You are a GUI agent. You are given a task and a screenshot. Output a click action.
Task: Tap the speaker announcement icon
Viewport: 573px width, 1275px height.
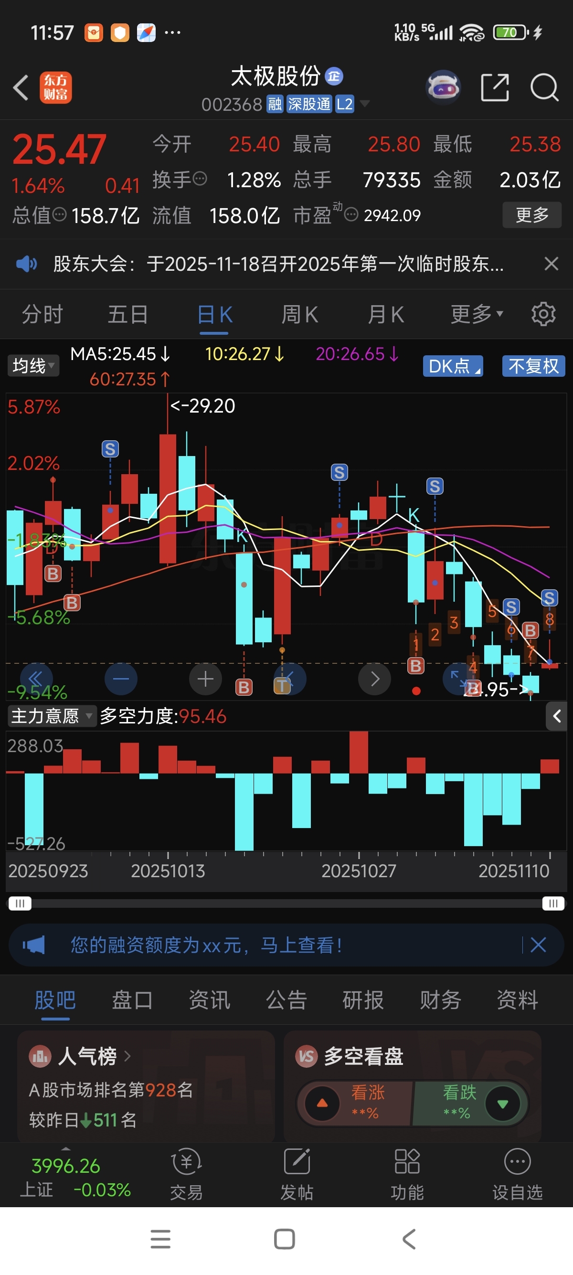tap(26, 264)
